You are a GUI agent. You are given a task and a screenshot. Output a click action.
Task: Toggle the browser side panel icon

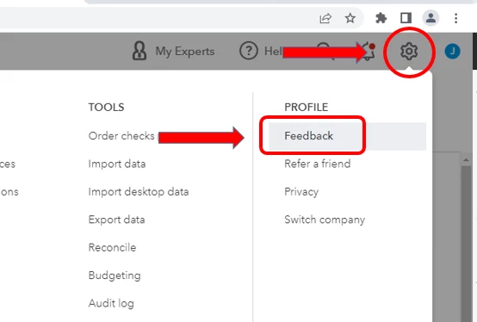click(x=406, y=18)
